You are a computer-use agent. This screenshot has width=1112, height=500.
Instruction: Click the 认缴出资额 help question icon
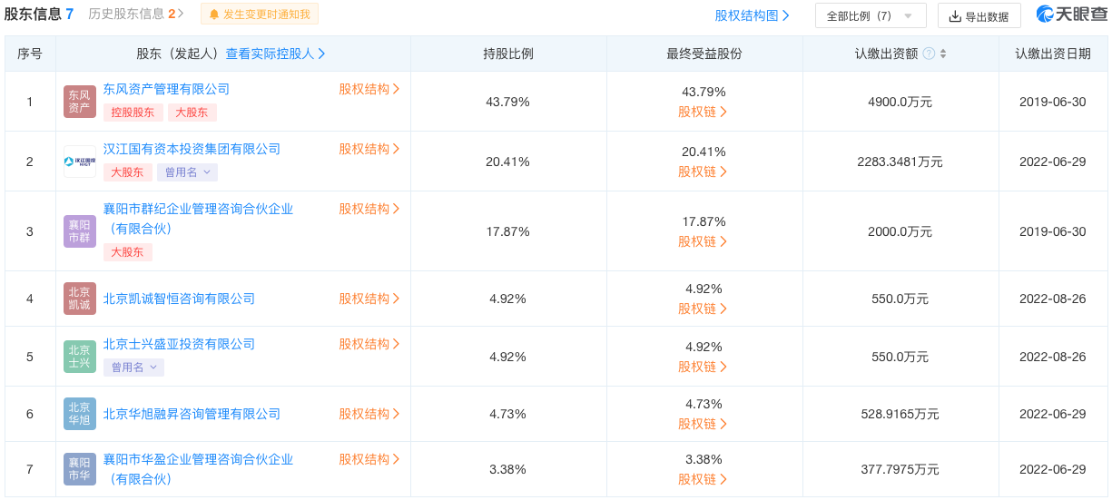[929, 54]
